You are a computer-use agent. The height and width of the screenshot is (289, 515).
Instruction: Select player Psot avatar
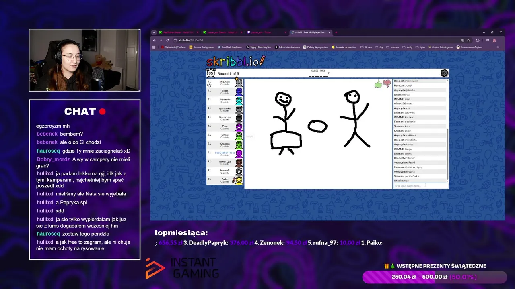coord(239,127)
